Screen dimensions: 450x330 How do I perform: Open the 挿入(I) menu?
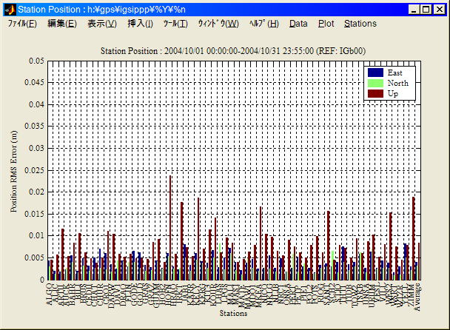click(x=140, y=24)
